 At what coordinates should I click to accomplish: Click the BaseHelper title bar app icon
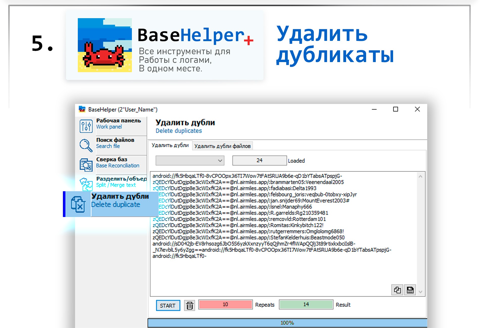(82, 109)
